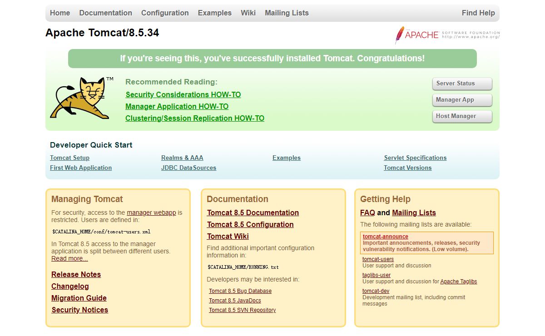Image resolution: width=545 pixels, height=336 pixels.
Task: Open the Release Notes link
Action: [x=76, y=274]
